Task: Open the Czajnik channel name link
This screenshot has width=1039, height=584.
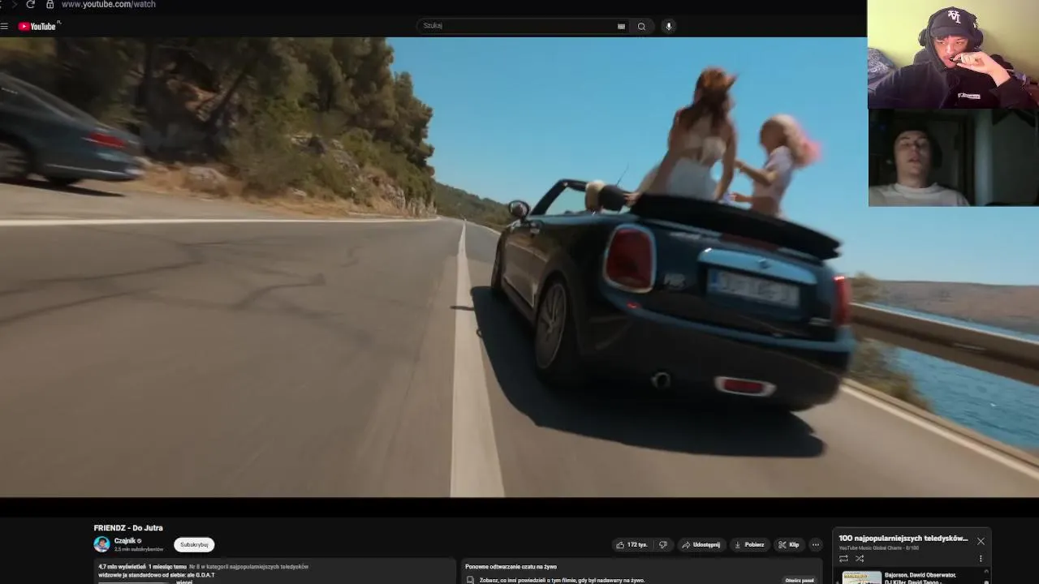Action: tap(125, 541)
